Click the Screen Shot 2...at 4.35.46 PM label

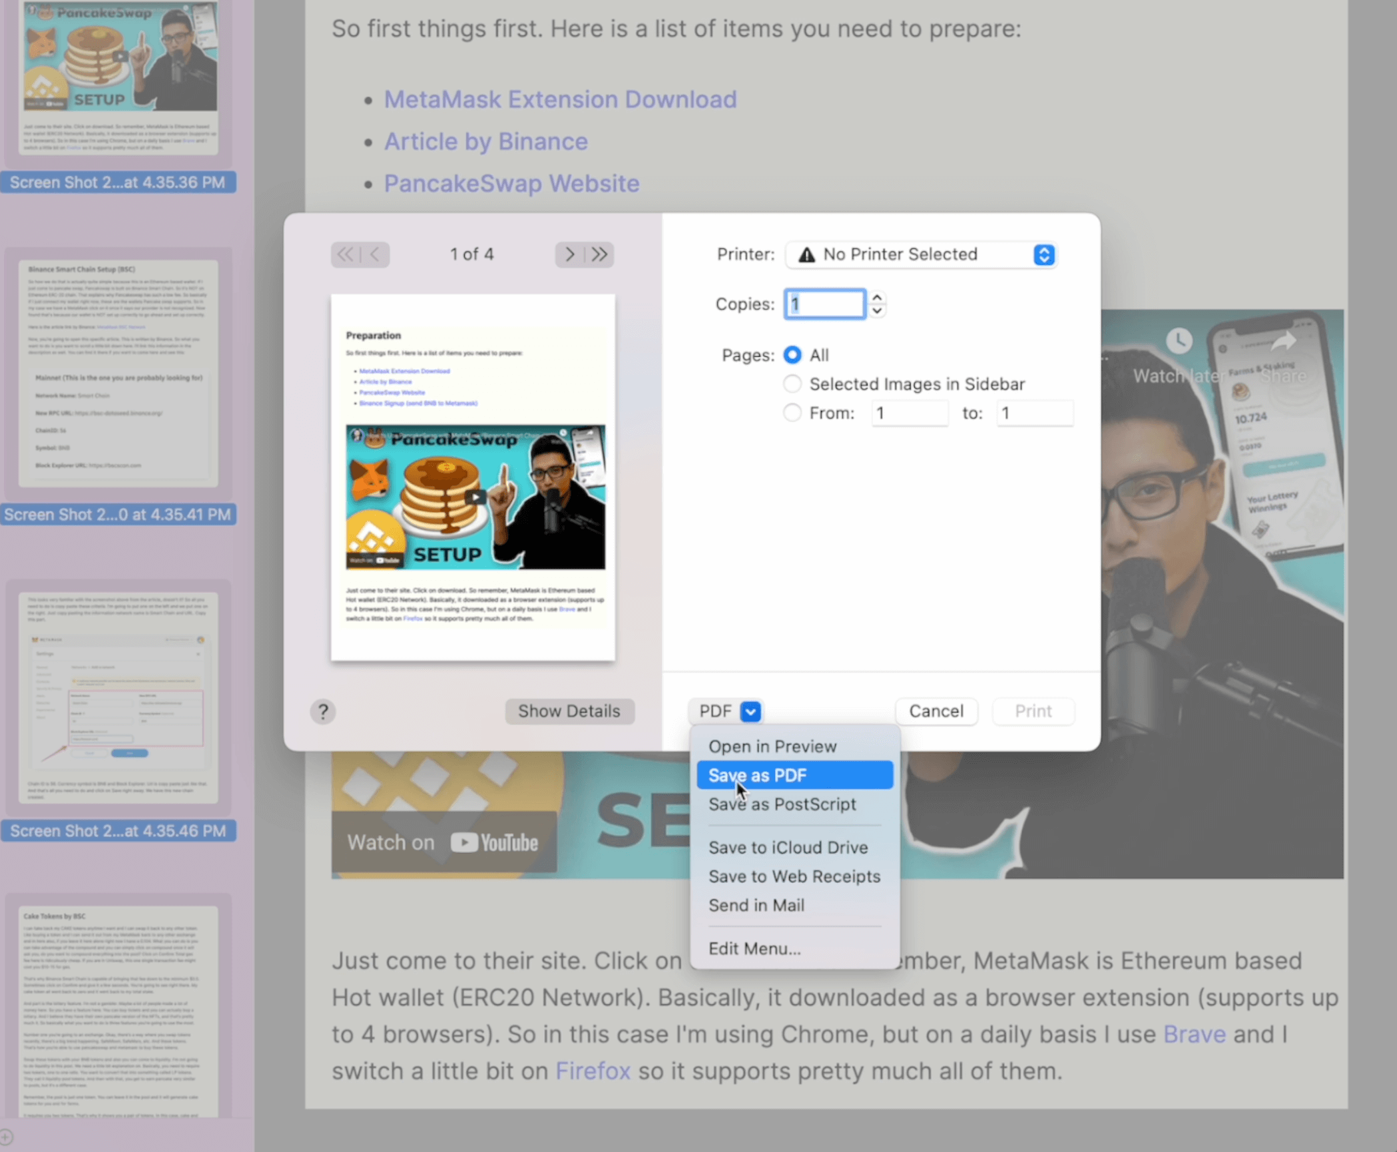click(x=118, y=831)
